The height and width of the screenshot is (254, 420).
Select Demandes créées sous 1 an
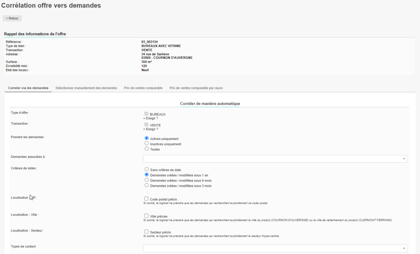tap(146, 174)
